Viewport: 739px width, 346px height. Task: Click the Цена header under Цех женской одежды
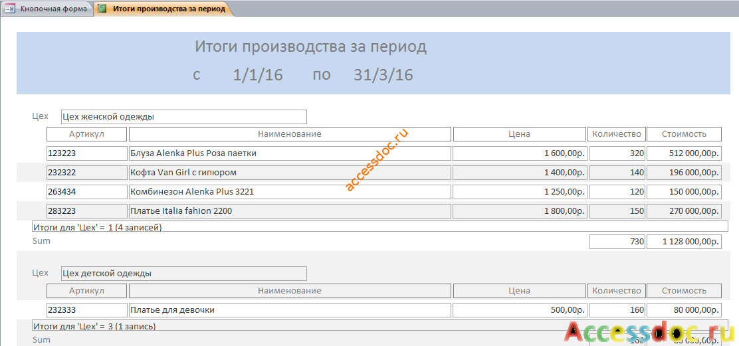(x=520, y=134)
